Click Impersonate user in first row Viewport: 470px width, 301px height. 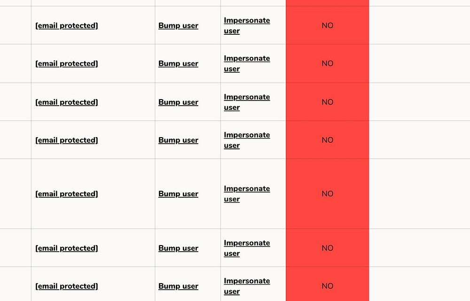click(247, 26)
